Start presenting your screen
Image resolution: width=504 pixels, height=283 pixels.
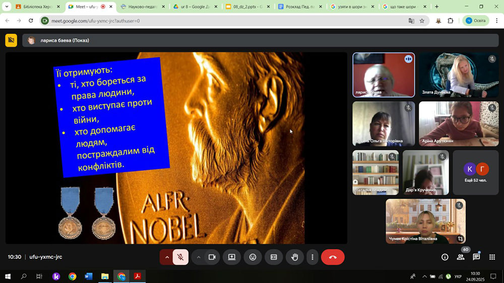[x=232, y=257]
